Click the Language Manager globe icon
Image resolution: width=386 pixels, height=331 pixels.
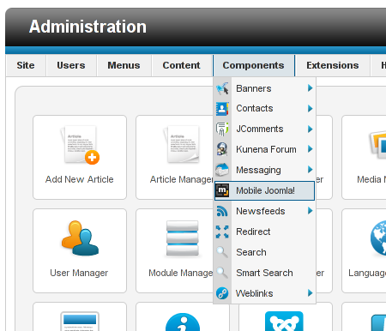pyautogui.click(x=378, y=238)
